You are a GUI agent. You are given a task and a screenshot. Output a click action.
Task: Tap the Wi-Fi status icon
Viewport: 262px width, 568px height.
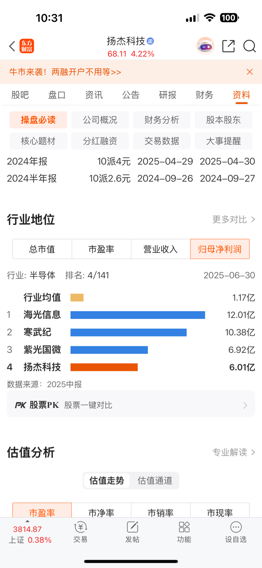click(209, 18)
